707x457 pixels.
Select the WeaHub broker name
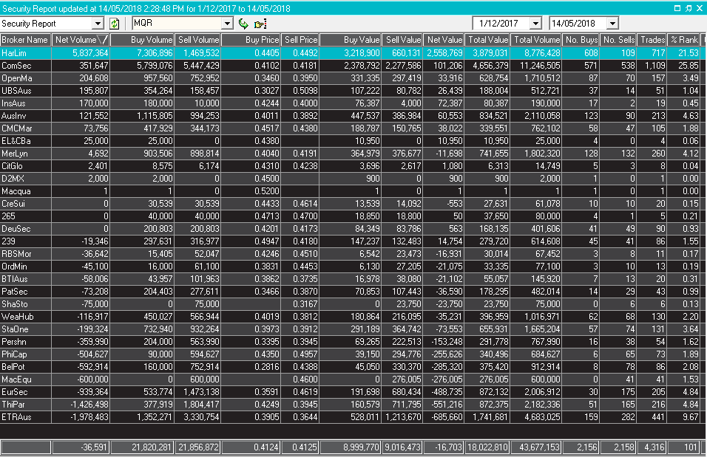pos(18,317)
